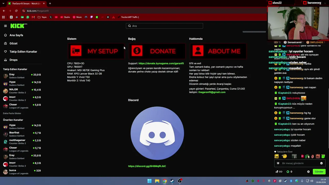Open the Chrome tab search dropdown
The width and height of the screenshot is (329, 185).
(3, 4)
